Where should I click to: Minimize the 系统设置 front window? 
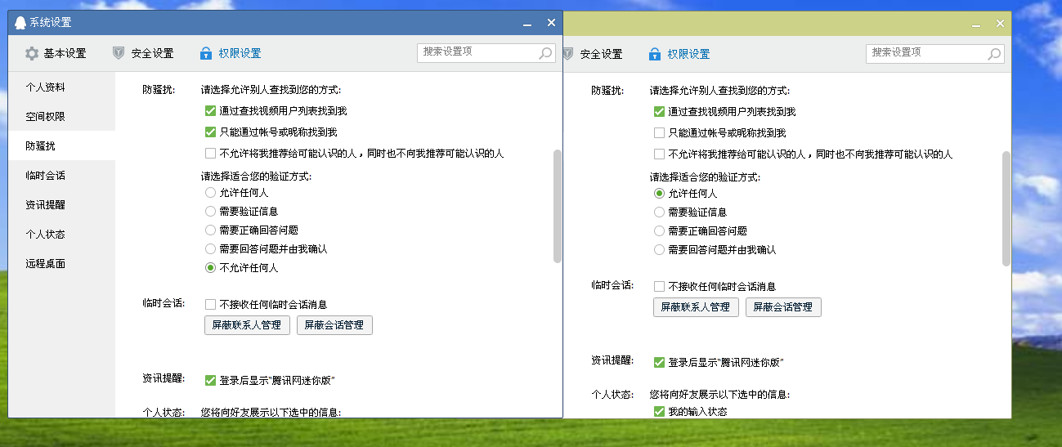[x=528, y=24]
